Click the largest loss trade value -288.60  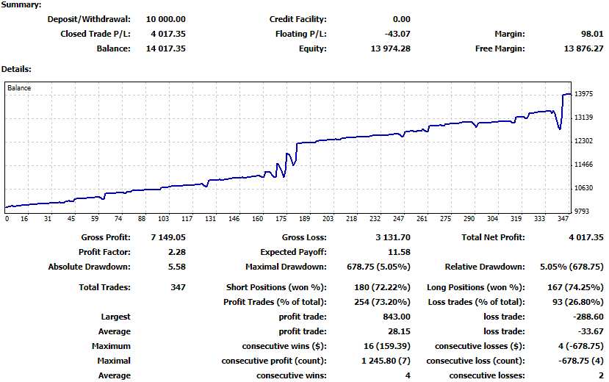click(588, 317)
